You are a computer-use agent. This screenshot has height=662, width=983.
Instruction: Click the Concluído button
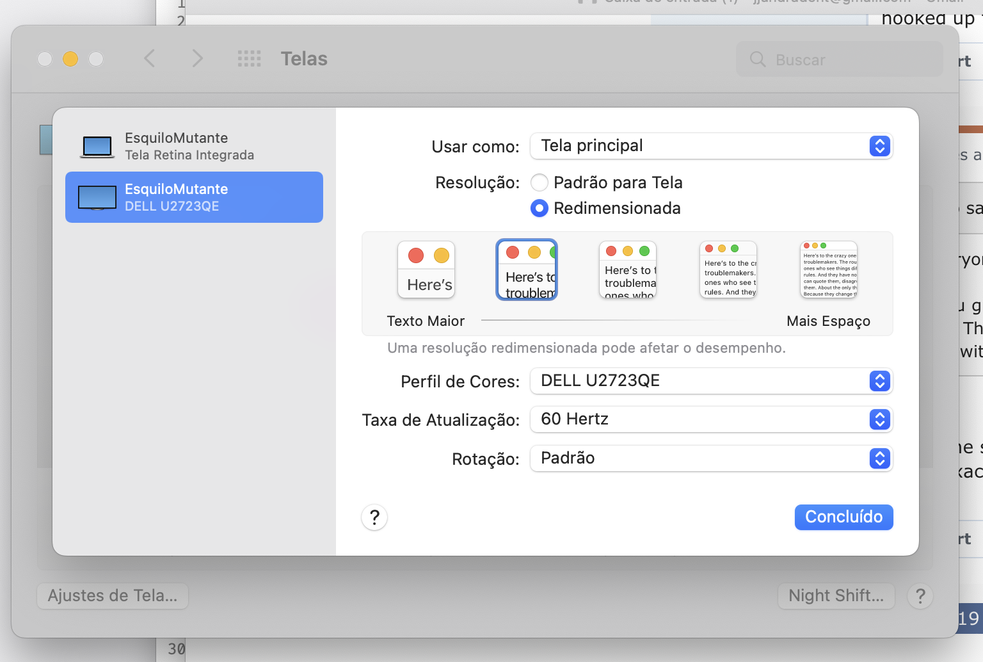(x=843, y=517)
